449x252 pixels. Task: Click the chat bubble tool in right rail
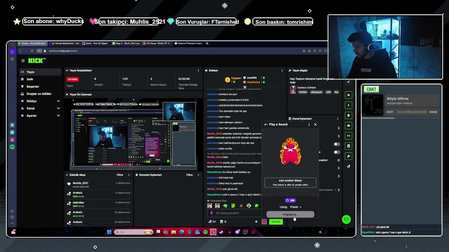tap(348, 125)
